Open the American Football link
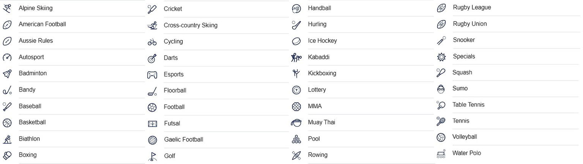The image size is (583, 164). pyautogui.click(x=42, y=24)
